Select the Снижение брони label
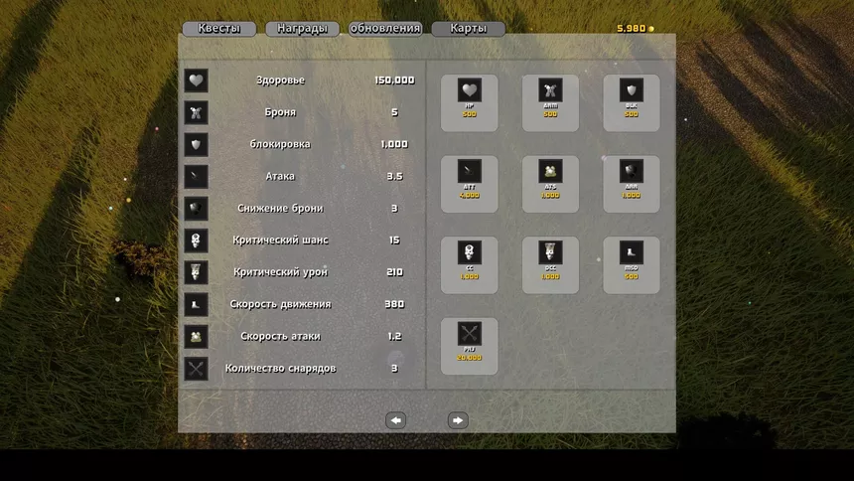Viewport: 854px width, 481px height. pyautogui.click(x=280, y=209)
